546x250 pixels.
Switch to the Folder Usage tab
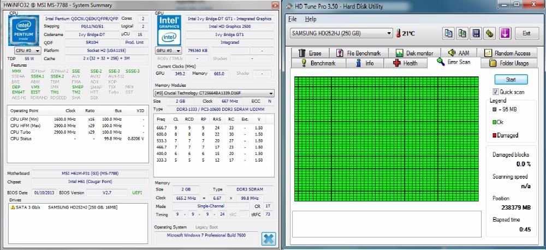click(509, 63)
